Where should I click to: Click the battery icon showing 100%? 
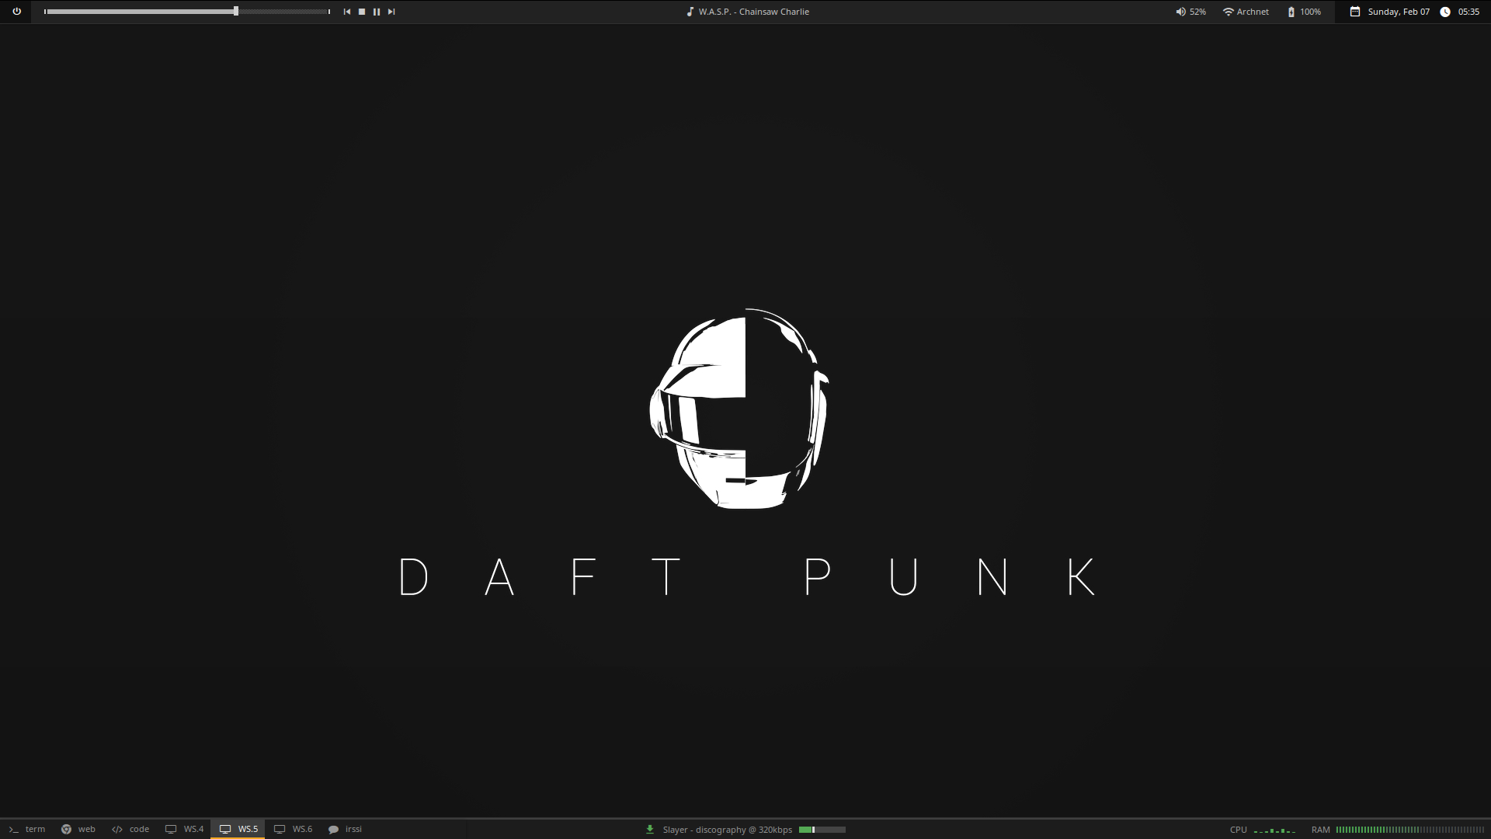(x=1291, y=12)
